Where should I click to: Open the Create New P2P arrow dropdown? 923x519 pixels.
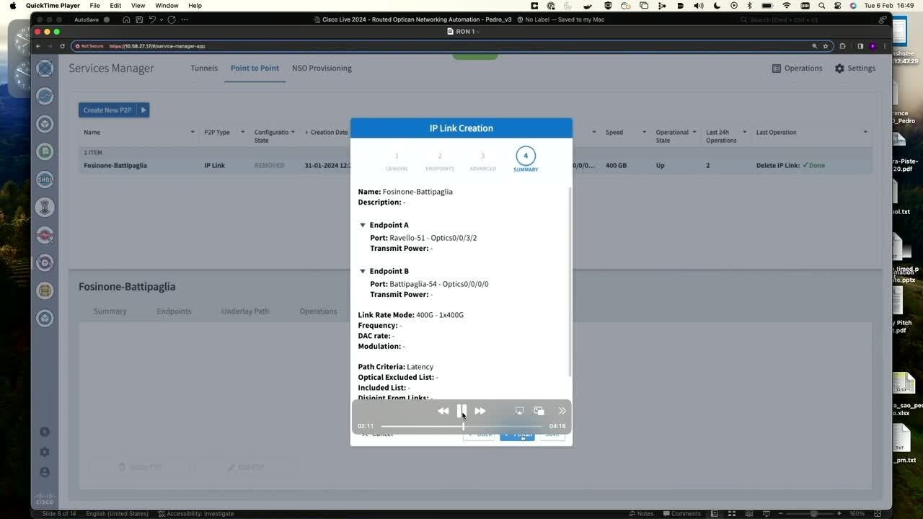point(143,110)
